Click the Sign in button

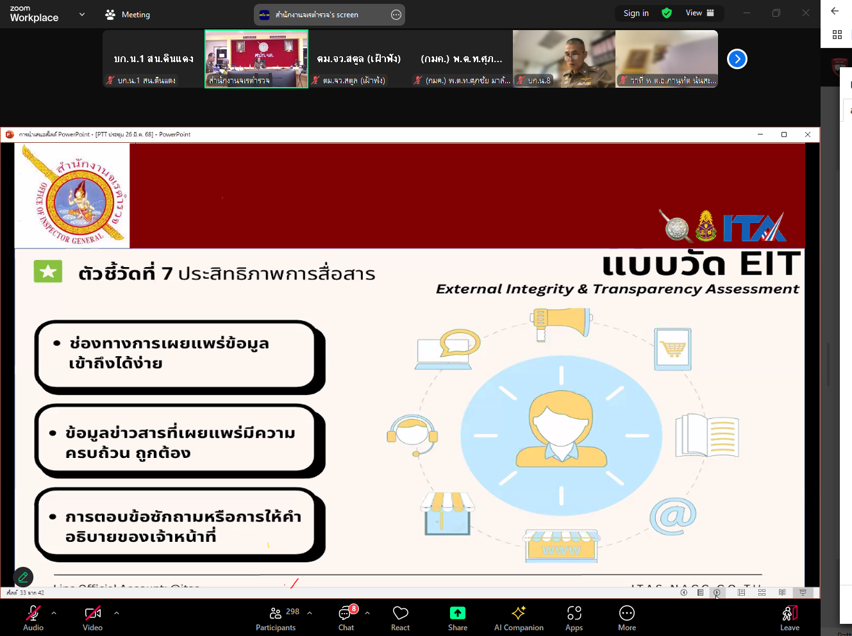click(636, 13)
